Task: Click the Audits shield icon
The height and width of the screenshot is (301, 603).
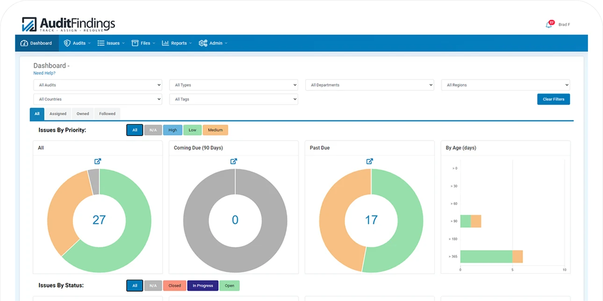Action: pyautogui.click(x=67, y=43)
